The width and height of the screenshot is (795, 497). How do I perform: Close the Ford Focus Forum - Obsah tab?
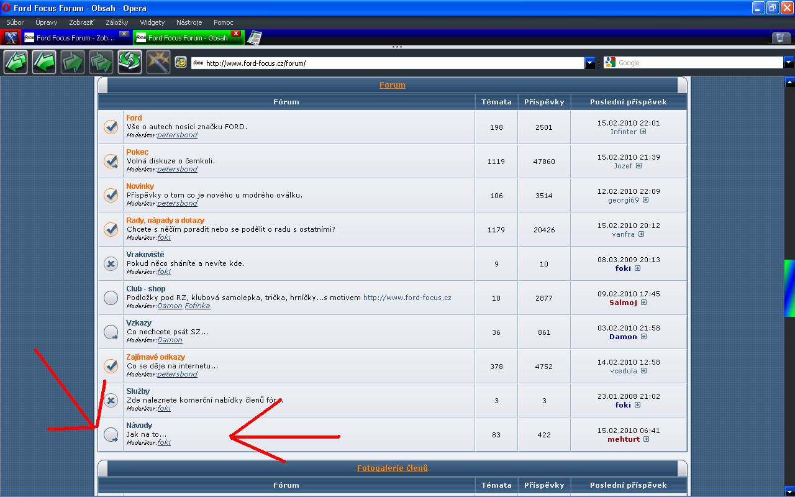point(236,34)
